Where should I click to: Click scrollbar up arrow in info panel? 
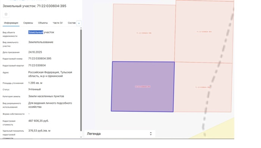(x=81, y=28)
